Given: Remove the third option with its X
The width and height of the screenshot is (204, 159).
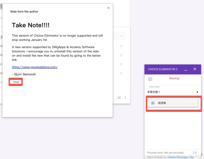Looking at the screenshot, I should 121,64.
